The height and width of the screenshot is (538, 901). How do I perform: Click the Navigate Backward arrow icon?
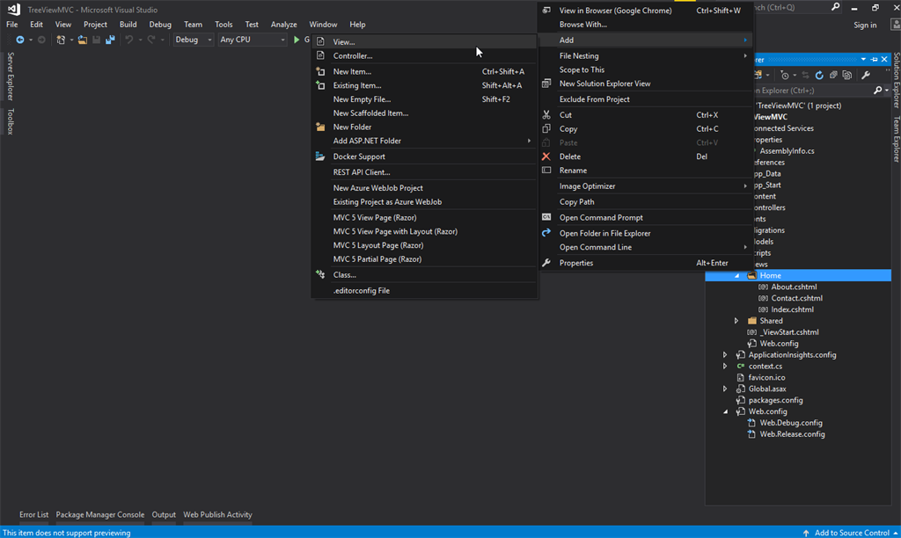coord(19,40)
